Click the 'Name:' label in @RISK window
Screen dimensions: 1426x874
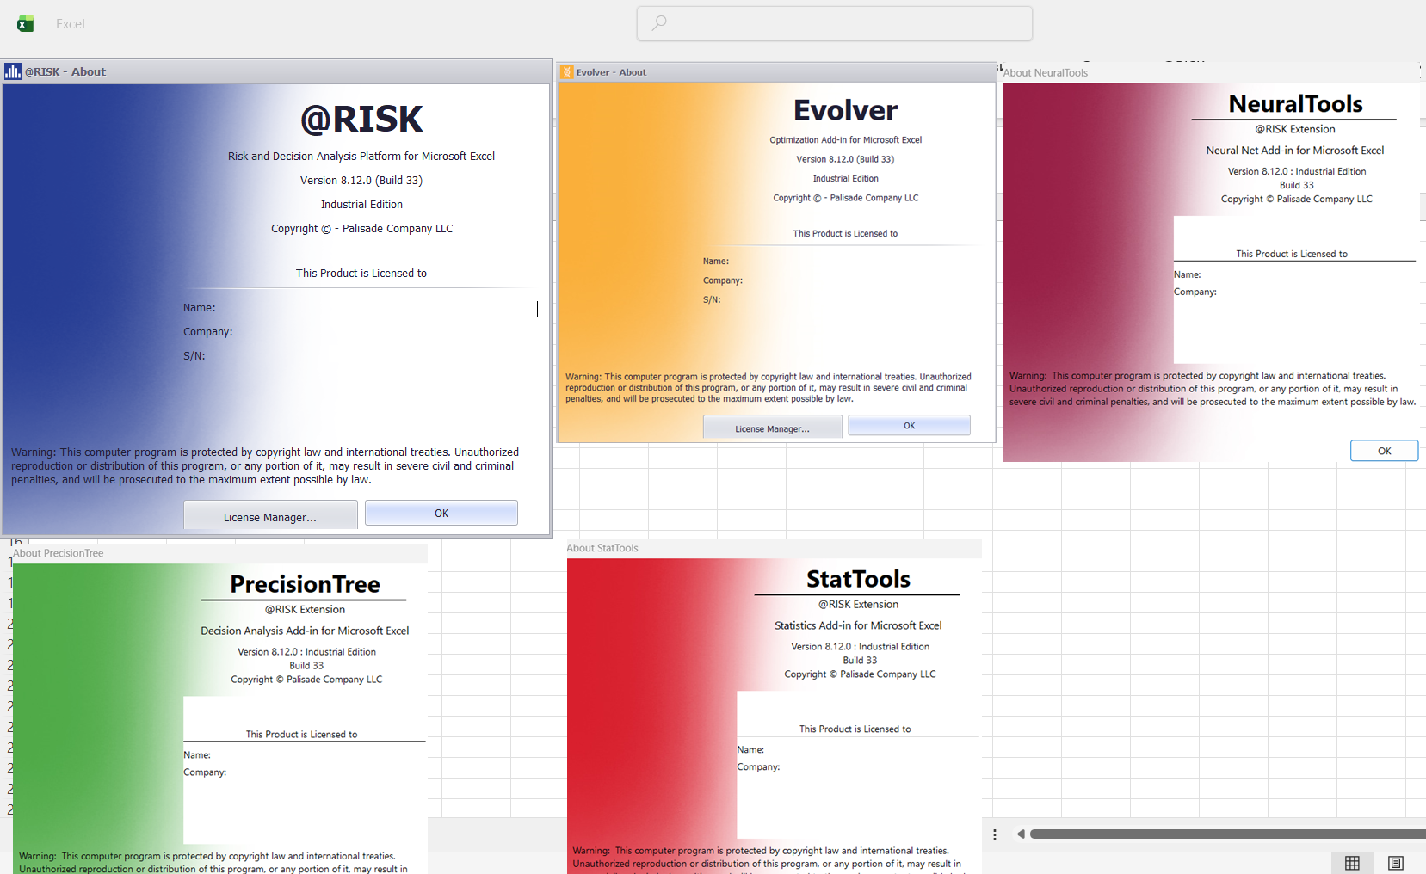199,307
